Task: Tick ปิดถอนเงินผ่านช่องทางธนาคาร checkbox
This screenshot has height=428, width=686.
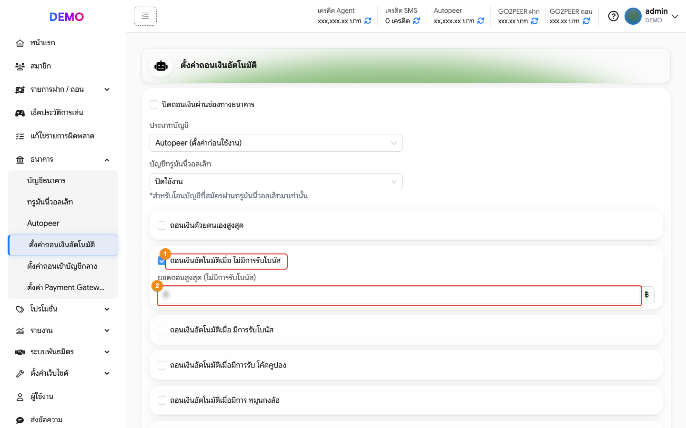Action: pyautogui.click(x=154, y=105)
